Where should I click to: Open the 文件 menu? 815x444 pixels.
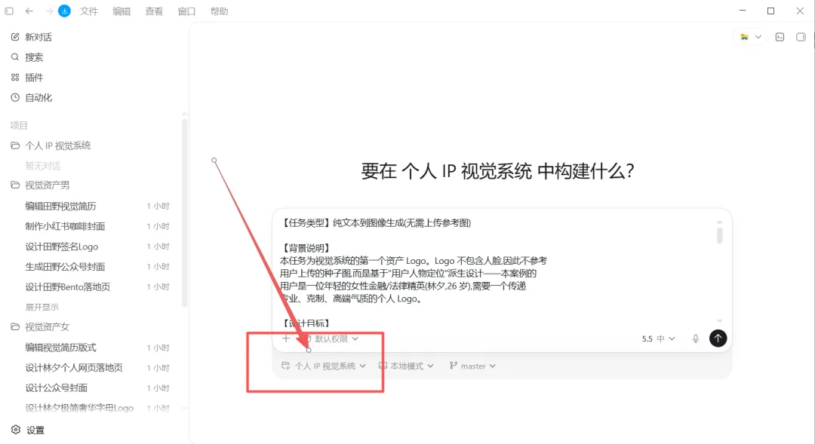point(89,11)
